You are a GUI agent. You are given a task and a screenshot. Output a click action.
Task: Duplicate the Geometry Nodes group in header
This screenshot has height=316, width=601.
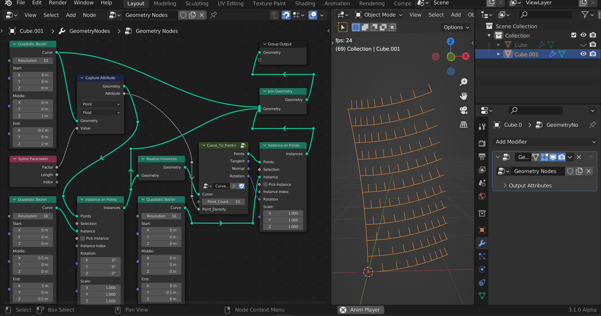[193, 15]
